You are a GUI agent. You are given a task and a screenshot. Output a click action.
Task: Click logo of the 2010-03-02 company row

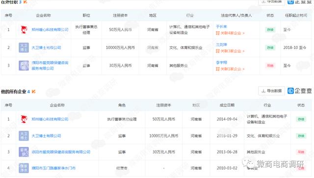point(24,168)
